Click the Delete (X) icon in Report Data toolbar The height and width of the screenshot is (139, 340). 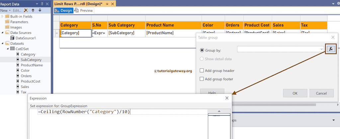pyautogui.click(x=26, y=10)
